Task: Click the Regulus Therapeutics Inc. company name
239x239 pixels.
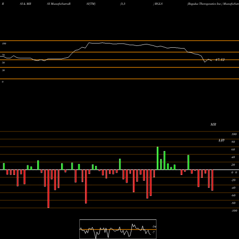Action: 205,4
